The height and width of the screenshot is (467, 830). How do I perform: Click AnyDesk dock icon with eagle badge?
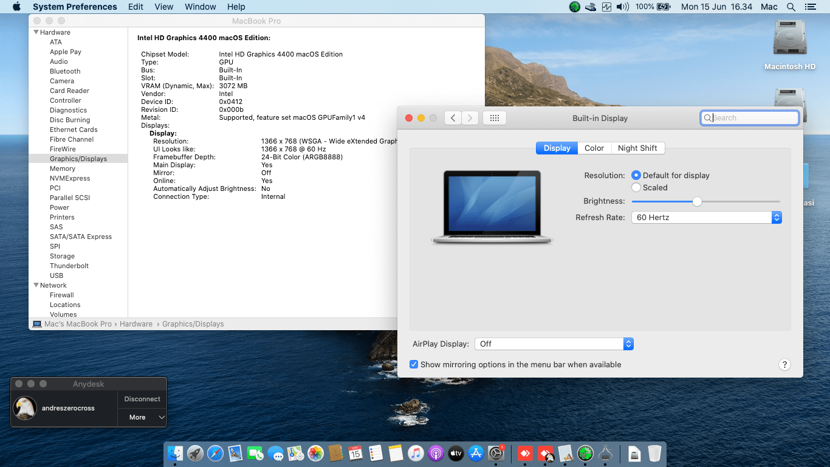(x=546, y=453)
